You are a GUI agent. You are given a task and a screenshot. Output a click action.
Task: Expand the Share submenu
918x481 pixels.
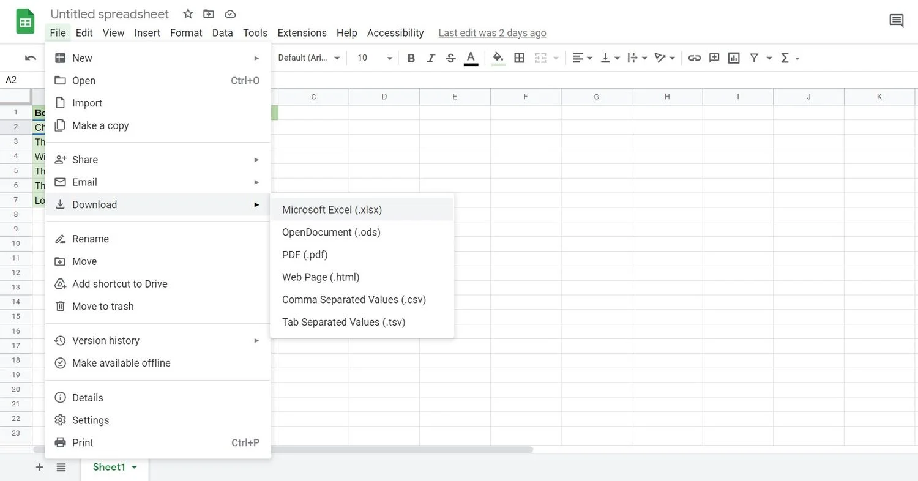pyautogui.click(x=158, y=160)
